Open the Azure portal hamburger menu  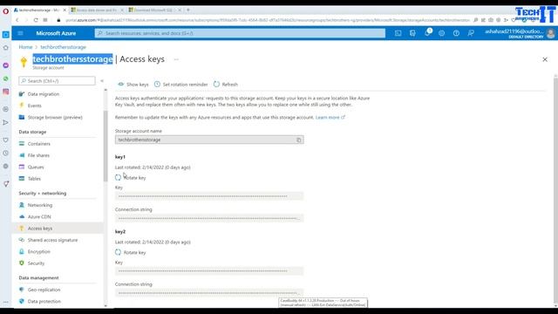click(20, 33)
